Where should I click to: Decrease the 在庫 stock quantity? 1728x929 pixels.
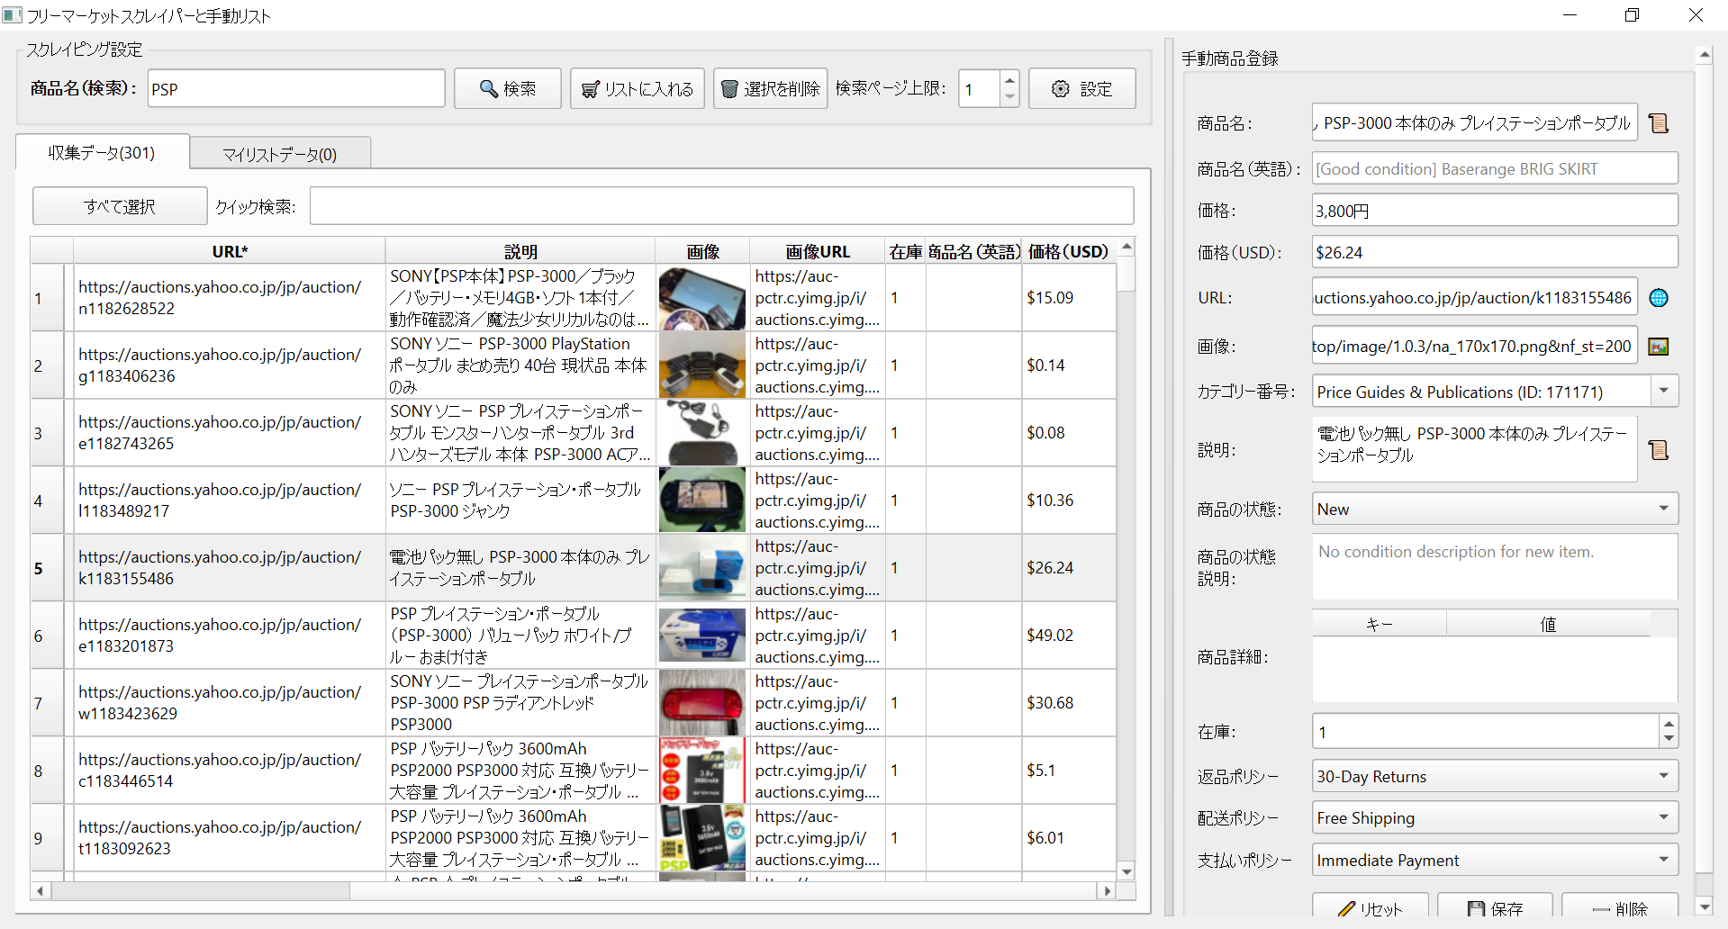1669,739
